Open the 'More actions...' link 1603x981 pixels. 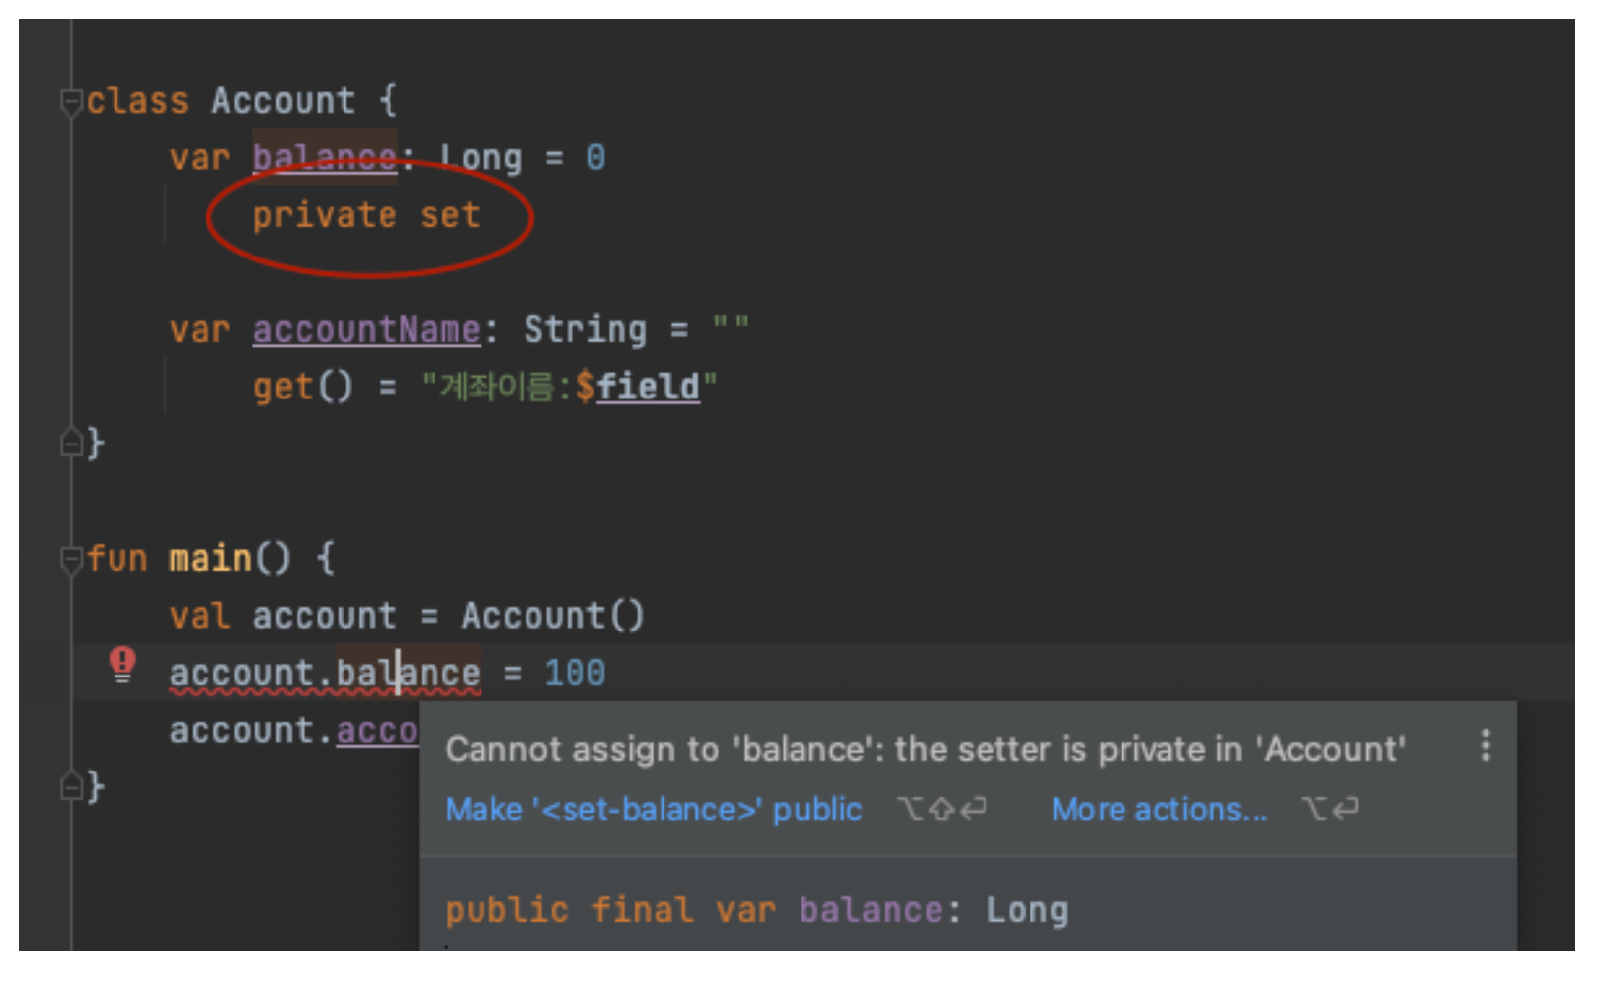pyautogui.click(x=1159, y=810)
